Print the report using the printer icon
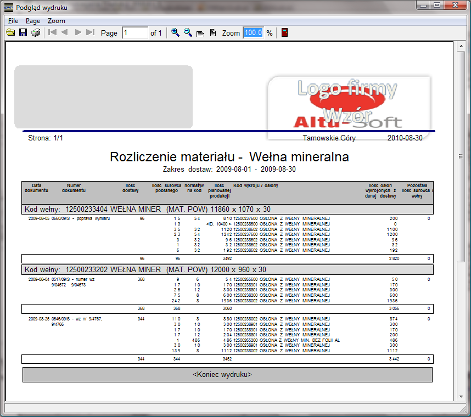 (36, 33)
